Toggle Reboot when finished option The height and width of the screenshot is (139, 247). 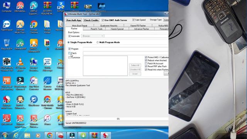(x=146, y=60)
